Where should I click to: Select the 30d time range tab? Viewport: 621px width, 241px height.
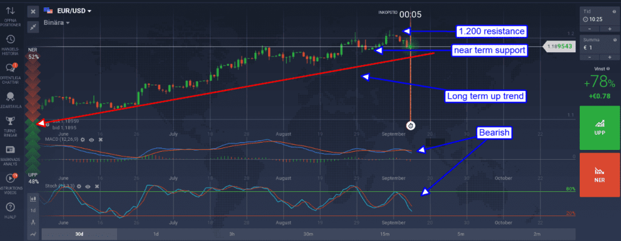click(79, 234)
